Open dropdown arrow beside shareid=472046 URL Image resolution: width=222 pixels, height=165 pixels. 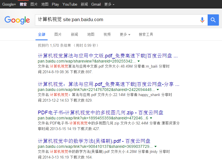coord(151,118)
